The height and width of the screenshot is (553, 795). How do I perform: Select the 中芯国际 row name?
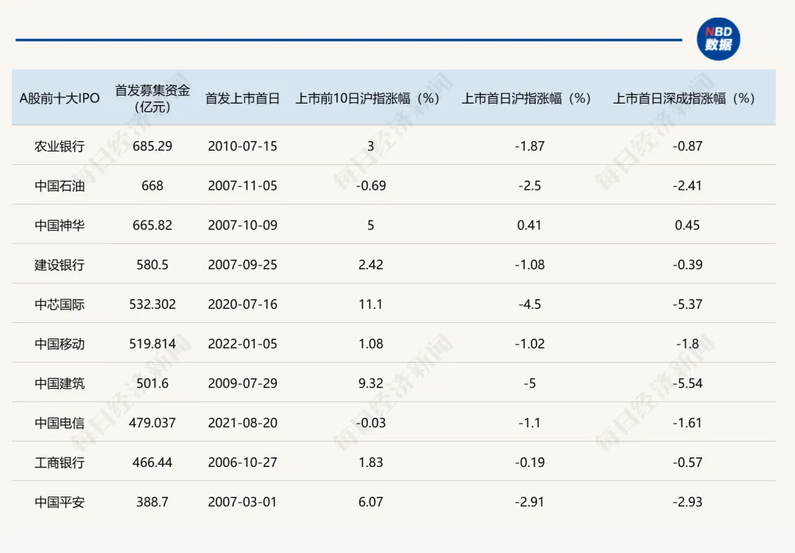pos(60,304)
